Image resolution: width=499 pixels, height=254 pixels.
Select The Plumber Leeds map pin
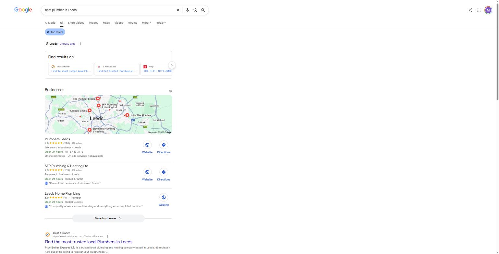[98, 98]
